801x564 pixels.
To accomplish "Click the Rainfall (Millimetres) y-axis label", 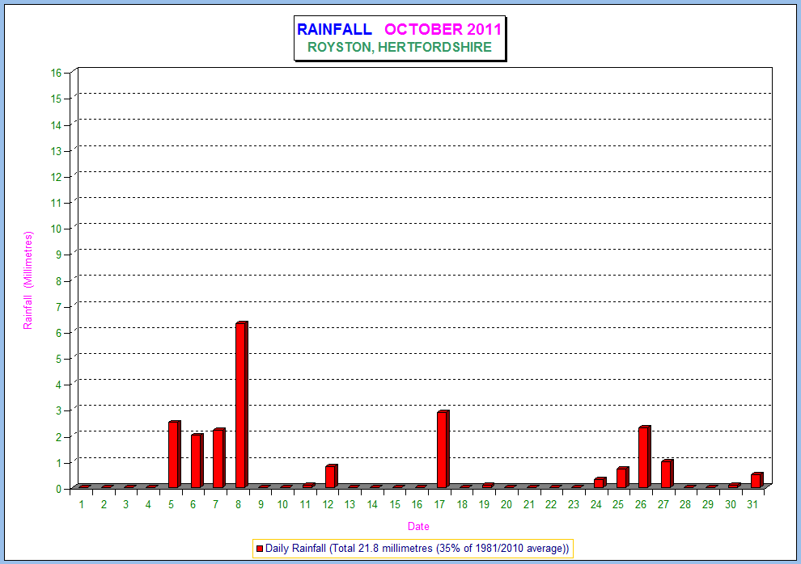I will pyautogui.click(x=28, y=280).
